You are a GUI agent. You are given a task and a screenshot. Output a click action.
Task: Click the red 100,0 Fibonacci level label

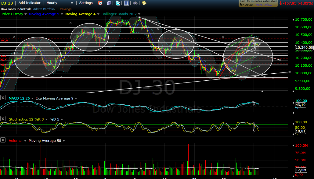4,40
